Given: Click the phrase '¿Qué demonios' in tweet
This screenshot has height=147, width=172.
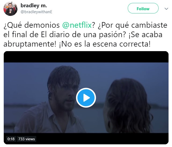Looking at the screenshot, I should [32, 25].
